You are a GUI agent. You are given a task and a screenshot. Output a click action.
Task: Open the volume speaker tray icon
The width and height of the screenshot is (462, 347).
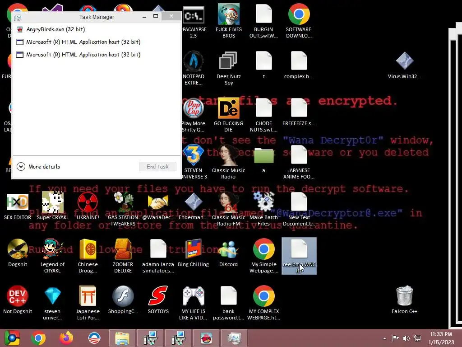[x=407, y=338]
